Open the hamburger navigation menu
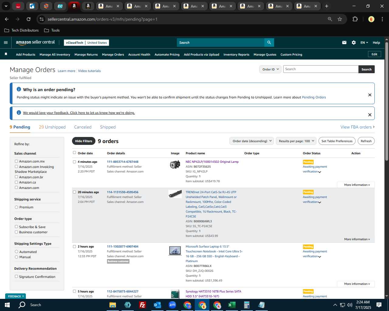This screenshot has width=389, height=311. tap(5, 43)
